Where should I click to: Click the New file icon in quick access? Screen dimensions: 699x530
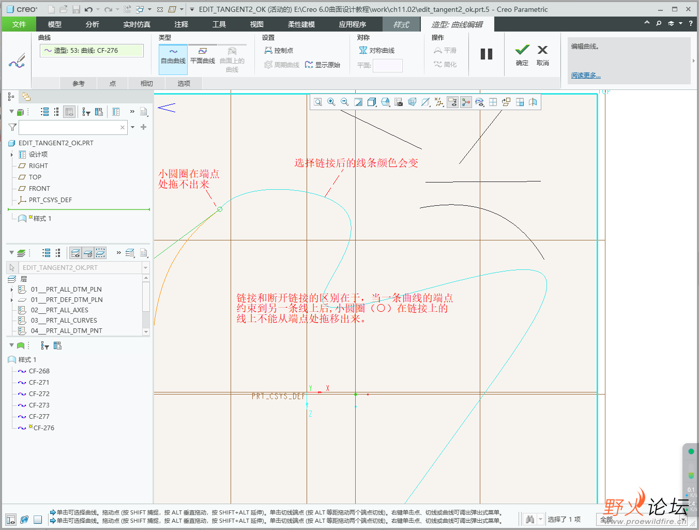51,9
